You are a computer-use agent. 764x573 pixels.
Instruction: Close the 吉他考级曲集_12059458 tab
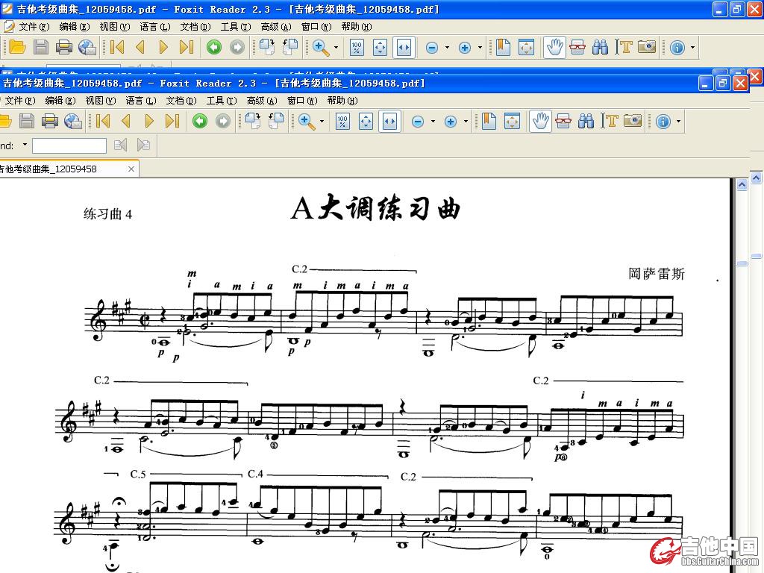tap(131, 169)
